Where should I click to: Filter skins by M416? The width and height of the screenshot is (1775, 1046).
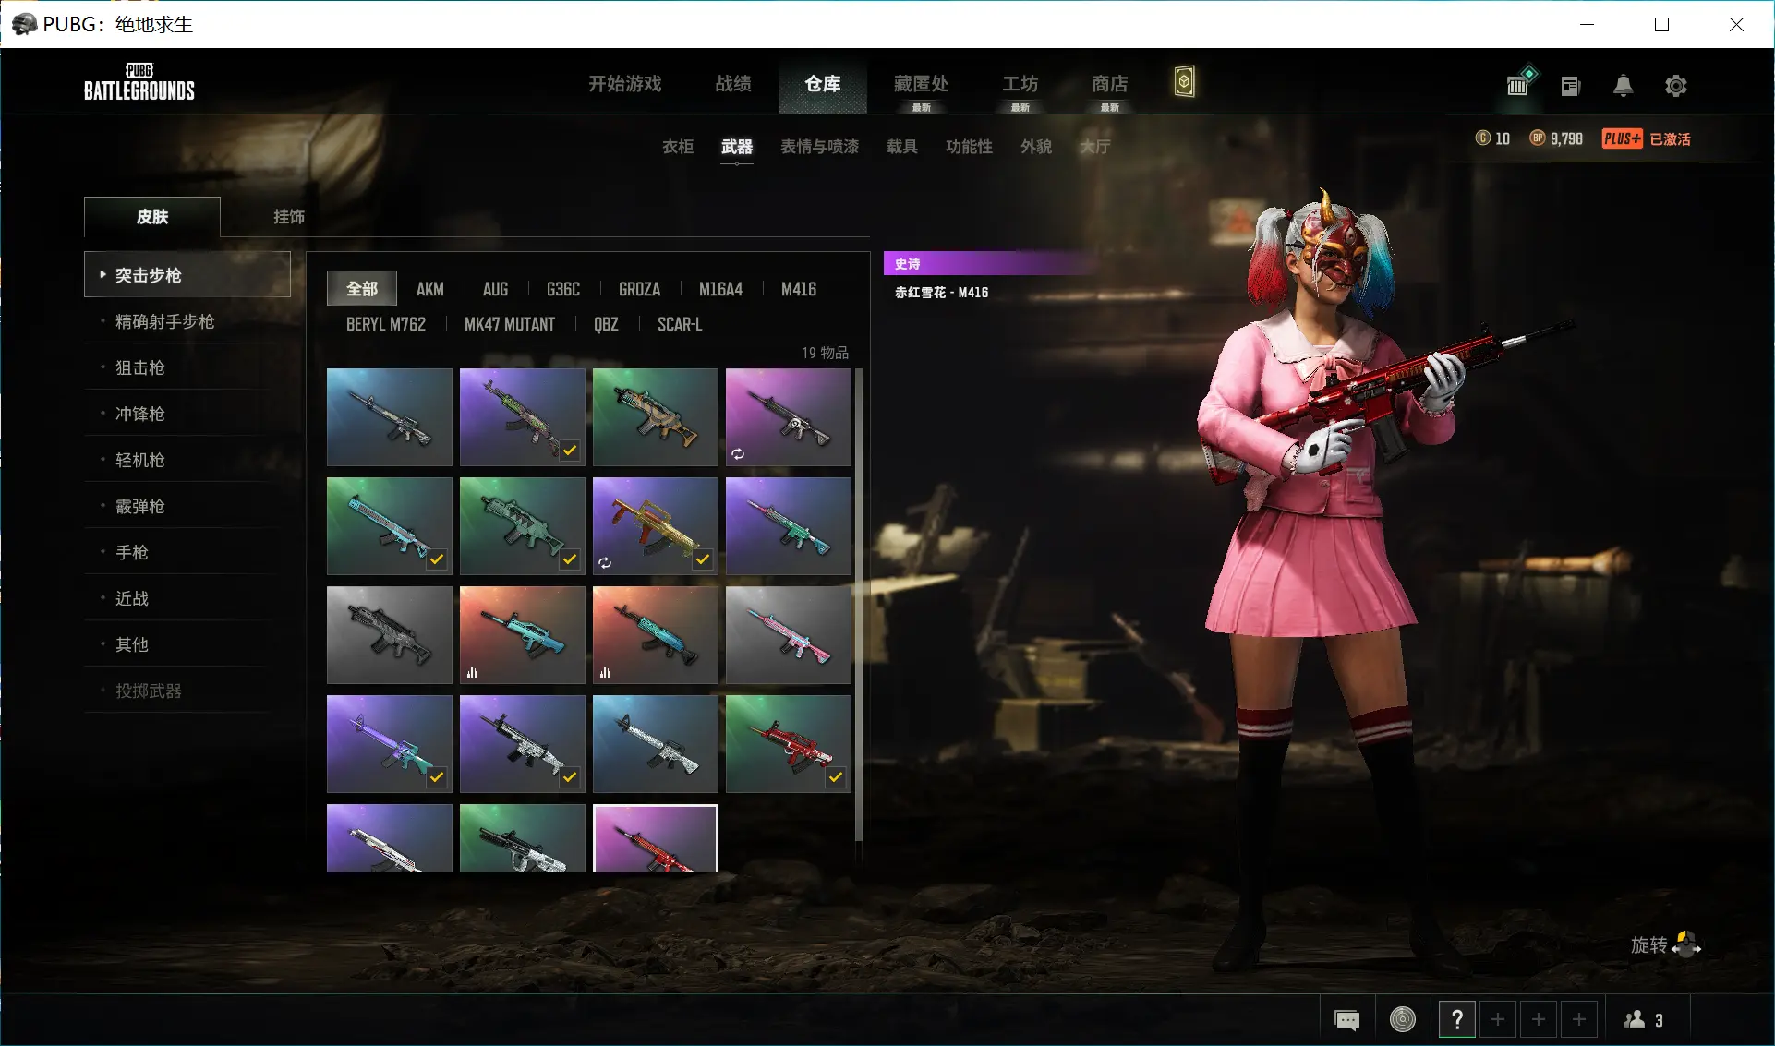click(799, 289)
